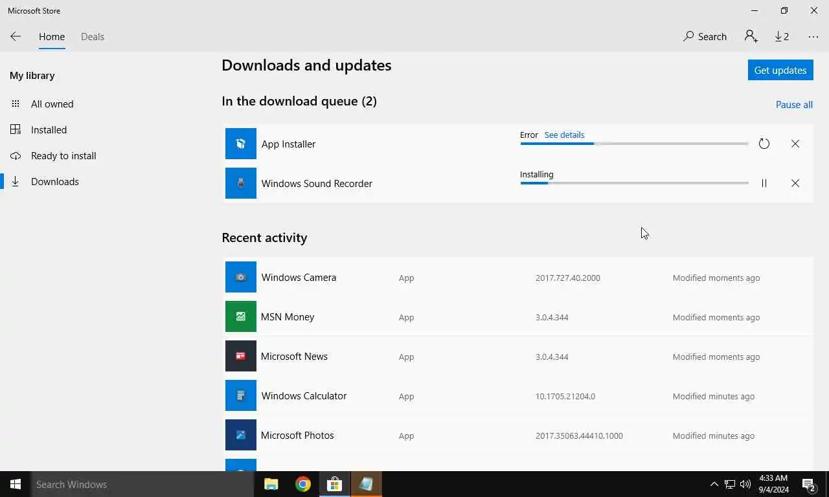829x497 pixels.
Task: Click the Pause all link
Action: 794,104
